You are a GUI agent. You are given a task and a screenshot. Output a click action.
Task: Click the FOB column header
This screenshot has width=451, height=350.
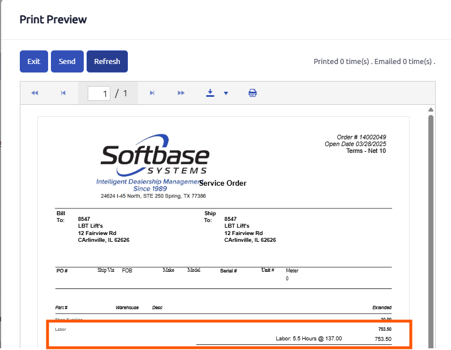coord(127,271)
